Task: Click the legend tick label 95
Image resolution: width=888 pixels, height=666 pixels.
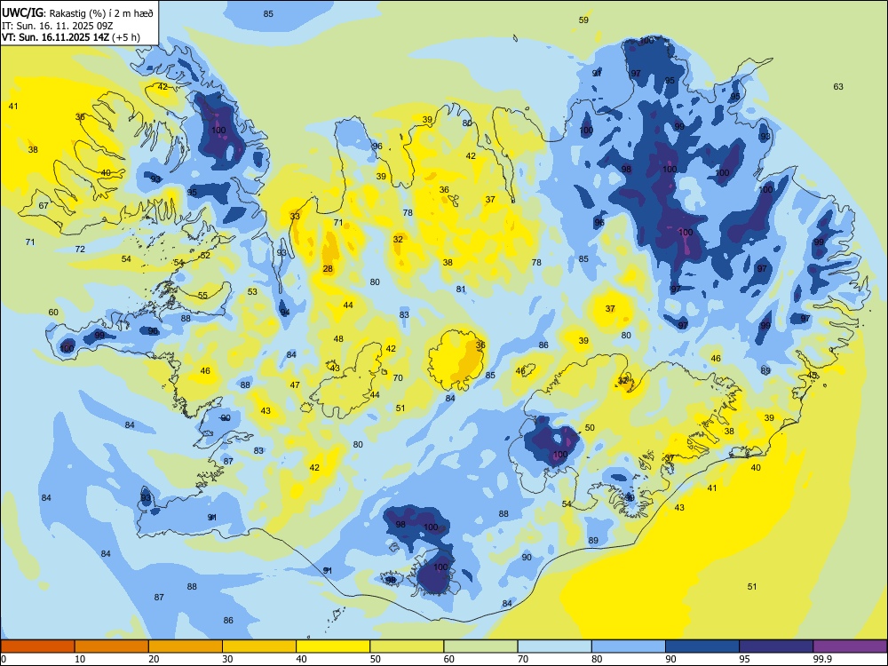Action: 744,659
